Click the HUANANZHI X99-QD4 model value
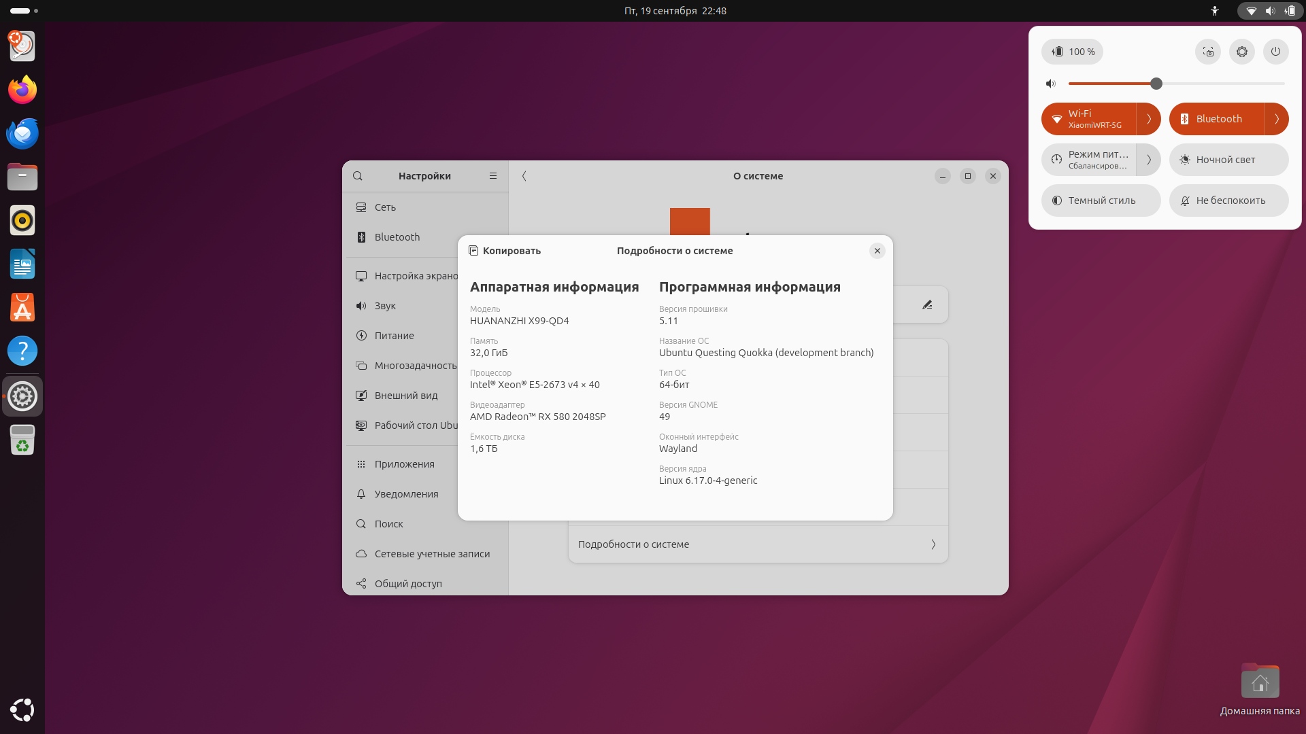Viewport: 1306px width, 734px height. pyautogui.click(x=519, y=321)
